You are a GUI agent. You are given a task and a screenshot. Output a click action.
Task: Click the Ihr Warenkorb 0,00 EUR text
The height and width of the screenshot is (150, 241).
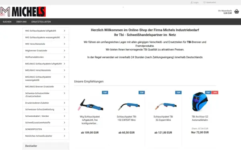click(x=225, y=12)
